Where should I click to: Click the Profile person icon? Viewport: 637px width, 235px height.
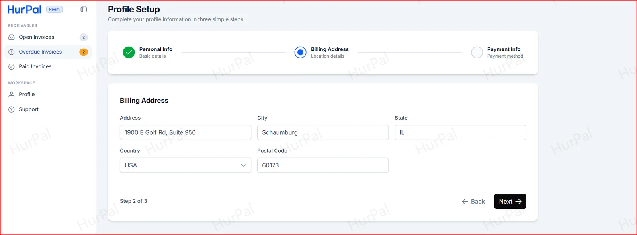click(x=12, y=95)
